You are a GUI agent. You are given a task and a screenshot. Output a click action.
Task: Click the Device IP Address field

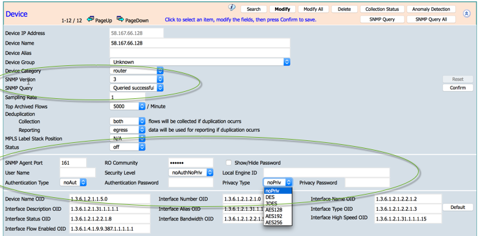click(x=137, y=33)
